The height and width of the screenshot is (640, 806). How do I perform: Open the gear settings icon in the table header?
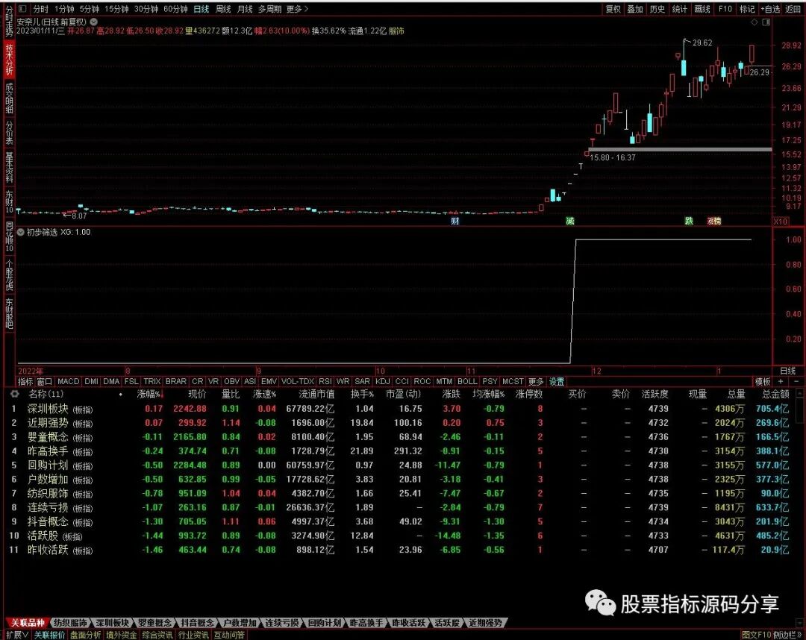click(14, 394)
